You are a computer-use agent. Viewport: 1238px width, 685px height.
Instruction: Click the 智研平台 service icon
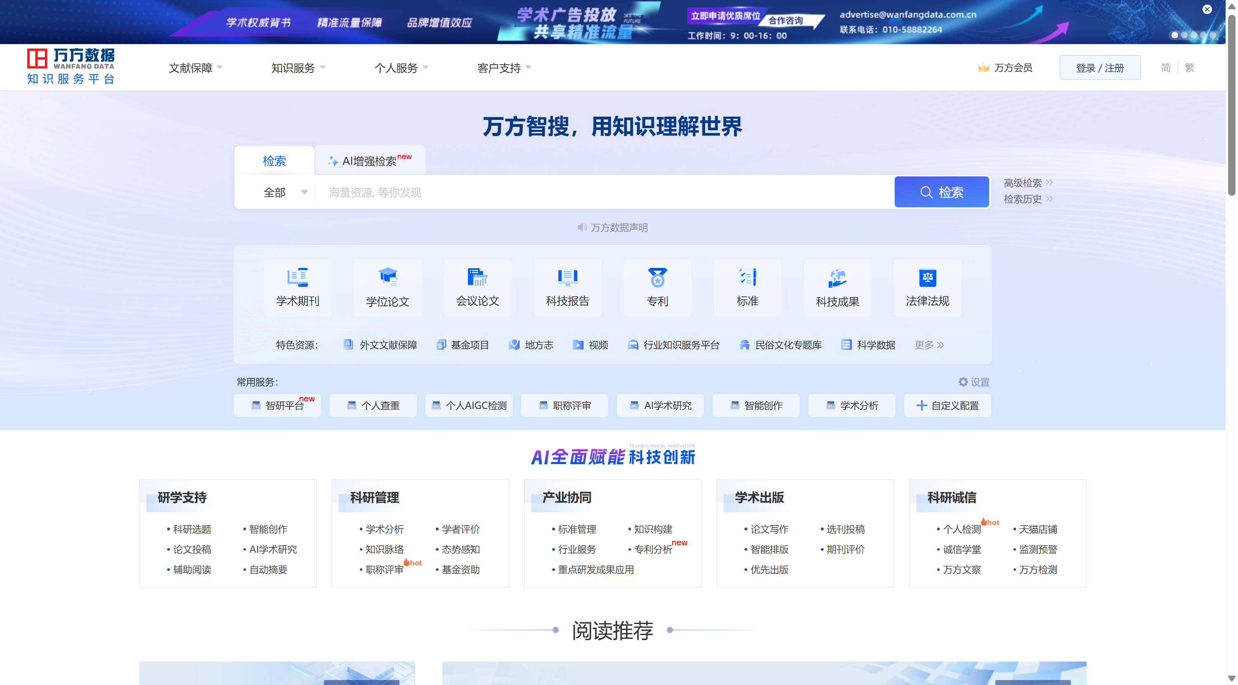point(256,405)
